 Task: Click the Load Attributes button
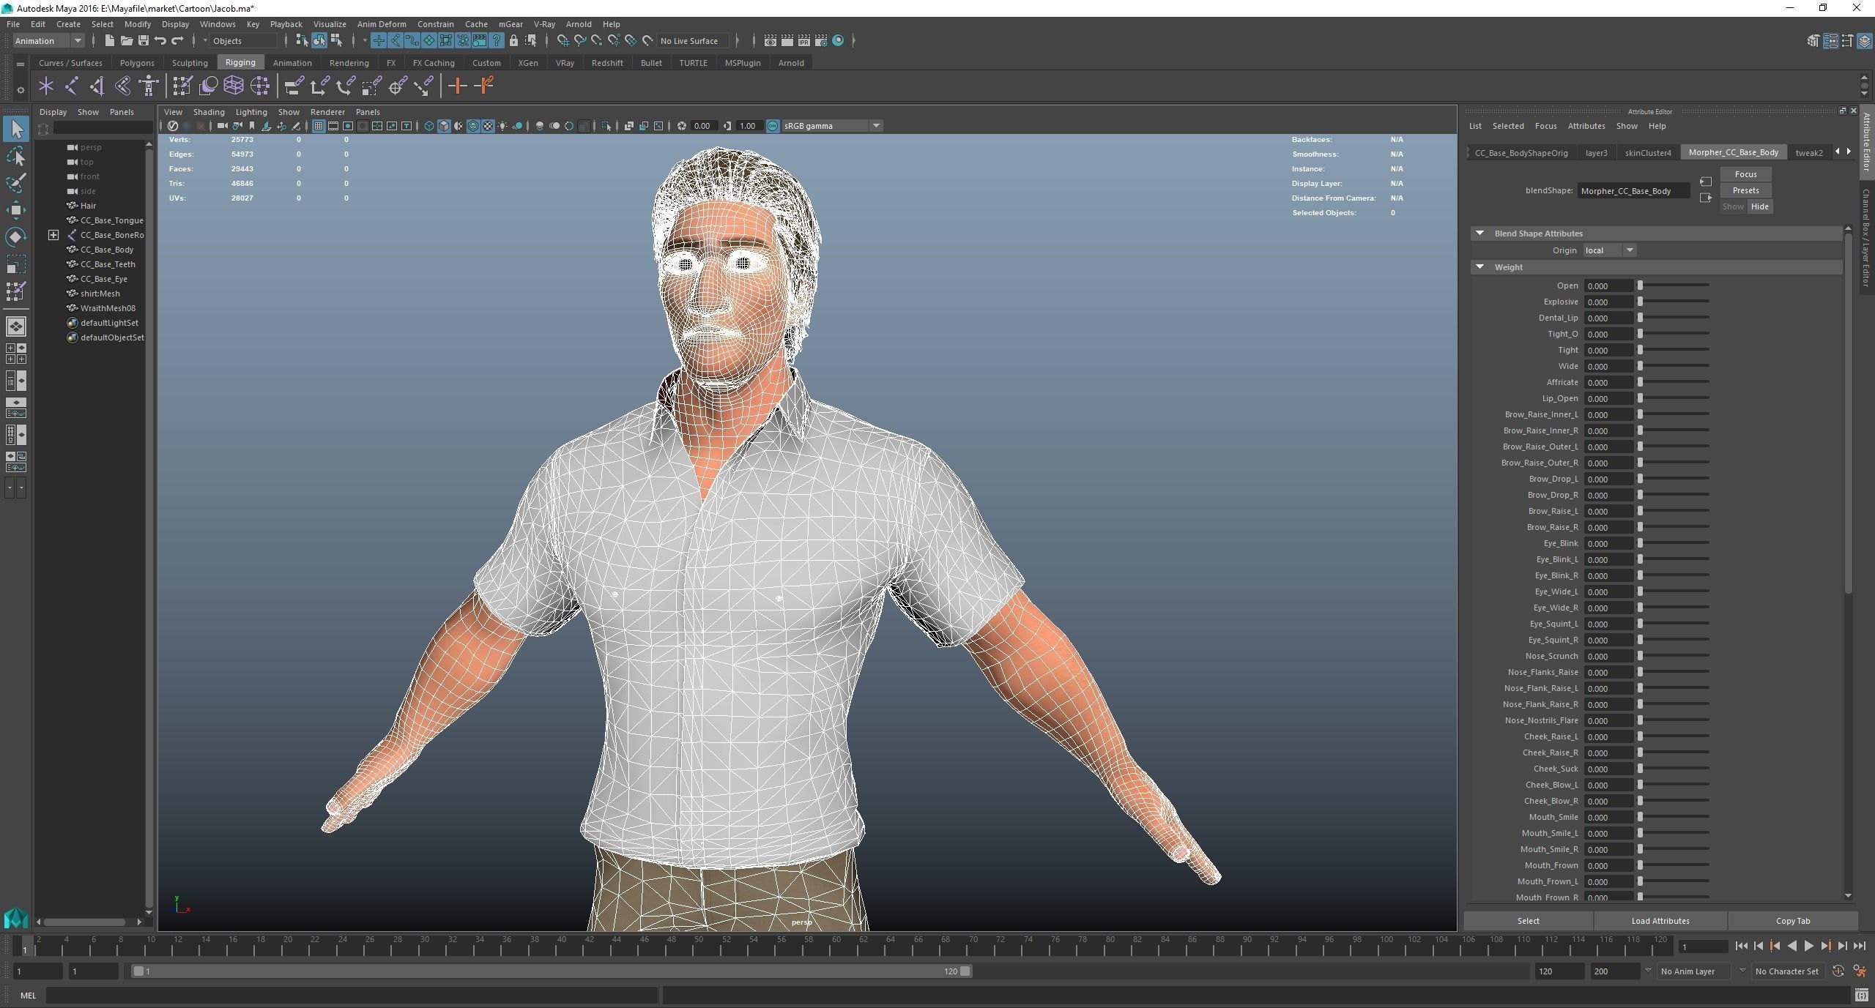[x=1660, y=921]
